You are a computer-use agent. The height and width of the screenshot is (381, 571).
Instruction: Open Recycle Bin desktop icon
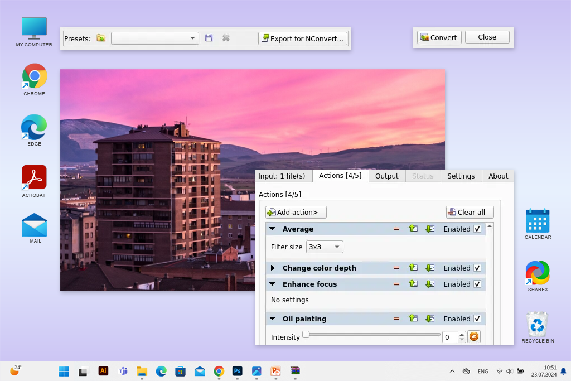pos(538,327)
